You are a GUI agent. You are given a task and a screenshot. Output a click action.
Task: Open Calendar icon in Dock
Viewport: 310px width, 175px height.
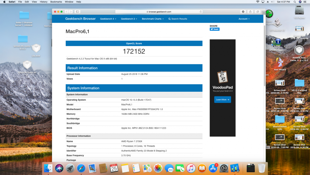click(114, 168)
